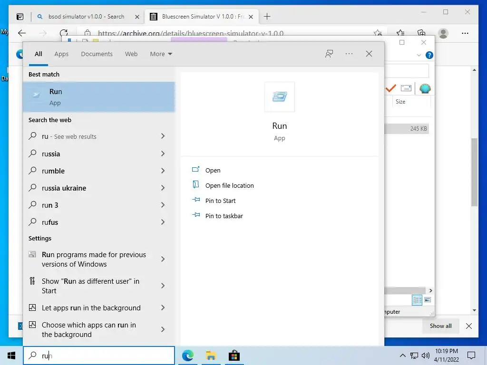This screenshot has height=365, width=487.
Task: Expand the 'rufus' suggestion arrow
Action: 163,221
